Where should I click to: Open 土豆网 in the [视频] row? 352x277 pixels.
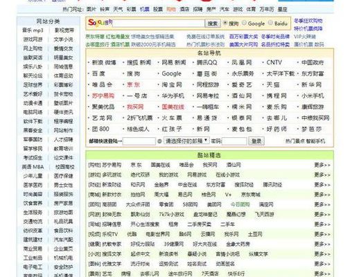tap(255, 234)
